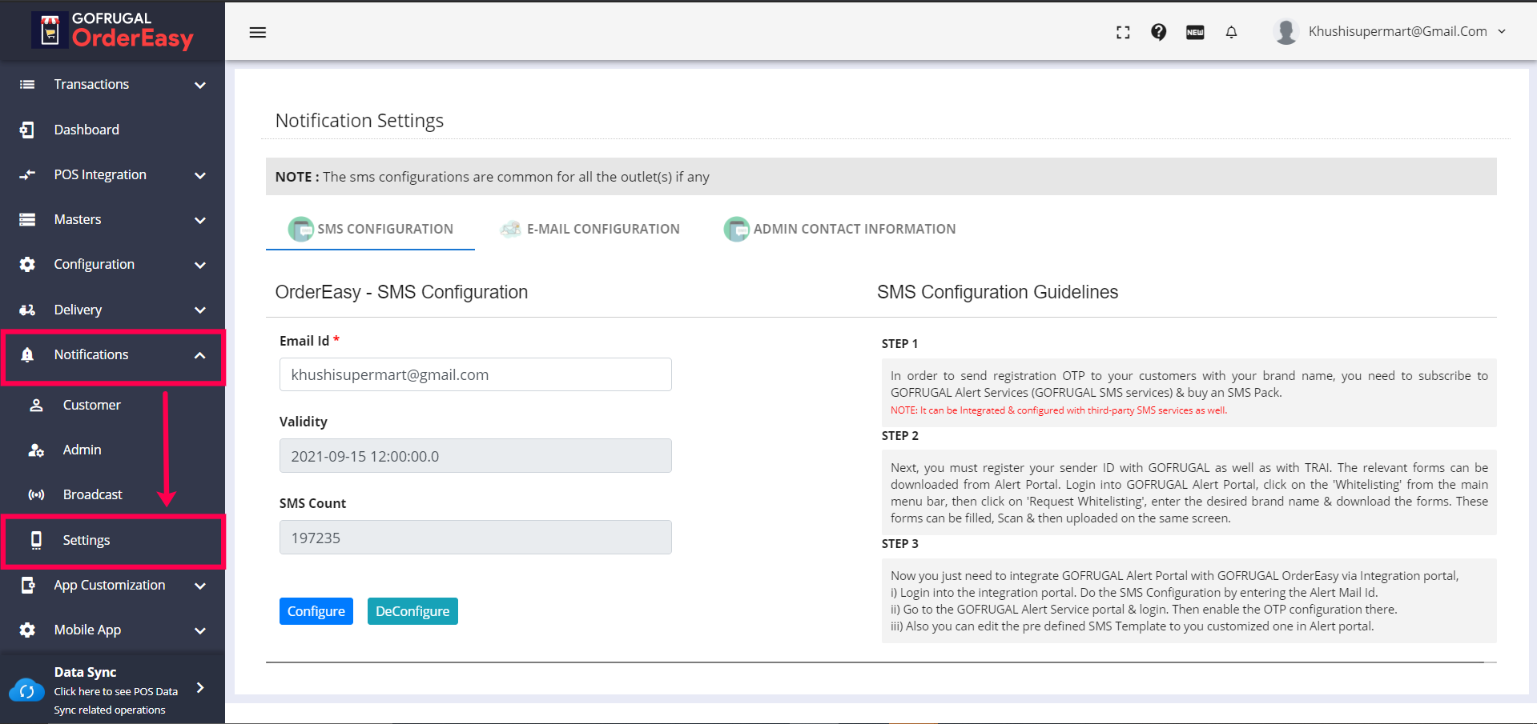
Task: Click the NEW announcements icon
Action: click(x=1195, y=32)
